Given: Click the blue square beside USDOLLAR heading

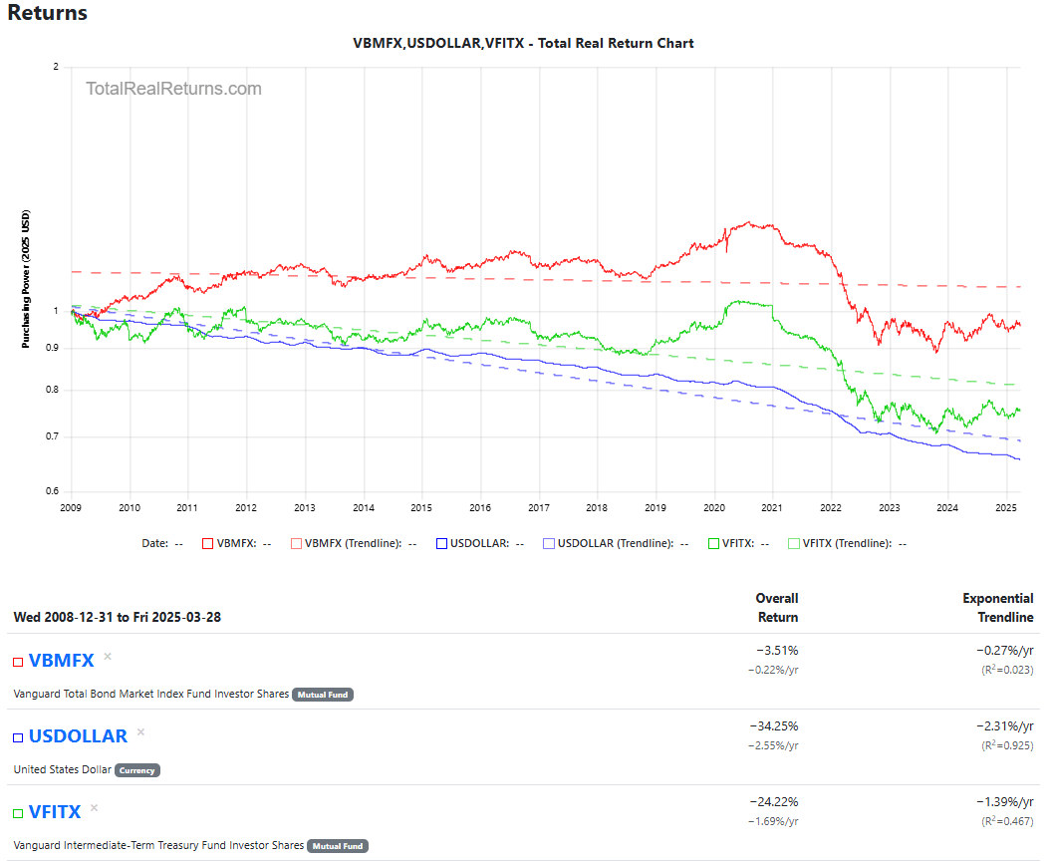Looking at the screenshot, I should (18, 738).
